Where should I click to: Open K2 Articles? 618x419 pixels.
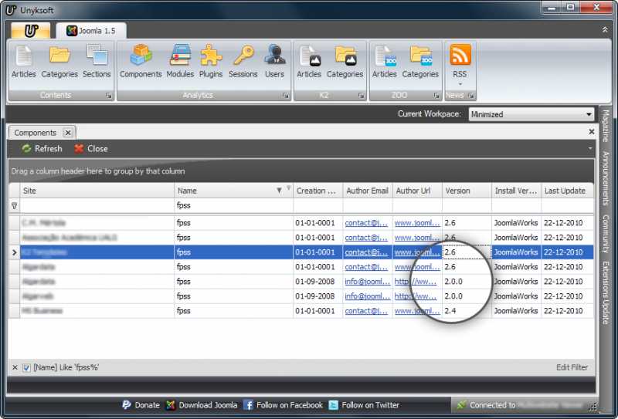click(x=309, y=62)
